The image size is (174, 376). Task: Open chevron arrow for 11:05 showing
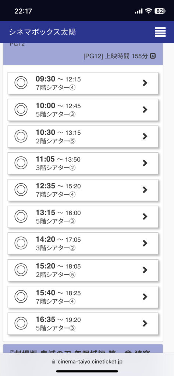145,163
